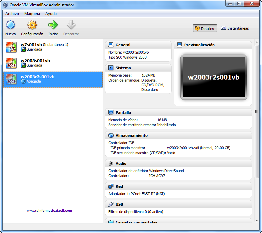The image size is (262, 233).
Task: Click the scrollbar down arrow in details
Action: [x=256, y=220]
